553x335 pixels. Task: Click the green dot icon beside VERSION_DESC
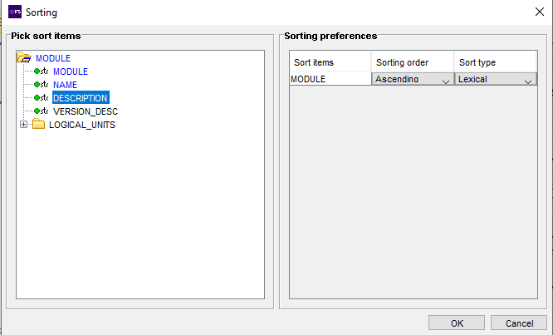point(37,111)
